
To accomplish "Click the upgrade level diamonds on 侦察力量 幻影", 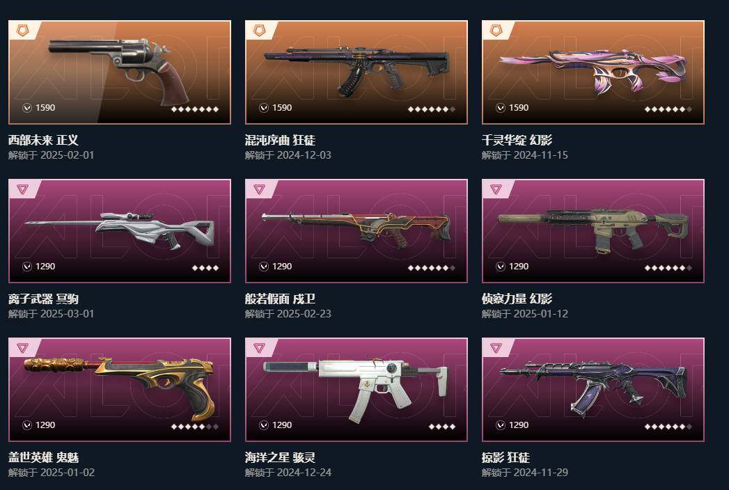I will click(668, 268).
